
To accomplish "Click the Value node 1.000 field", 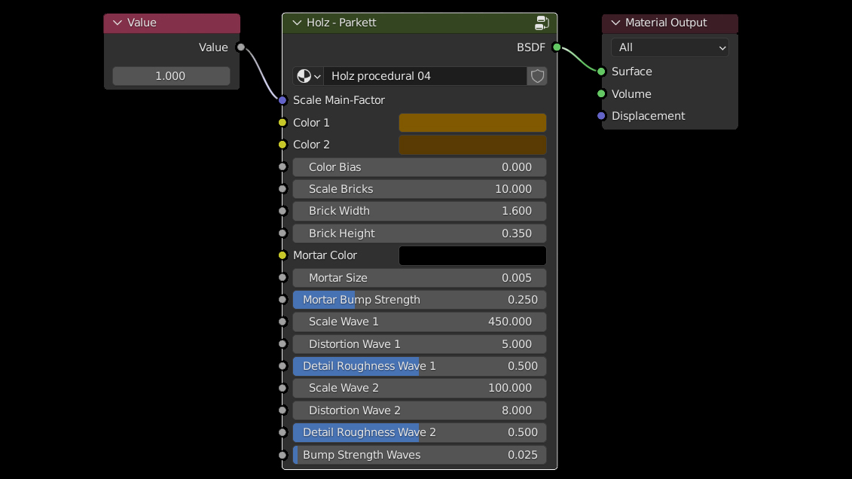I will click(171, 76).
